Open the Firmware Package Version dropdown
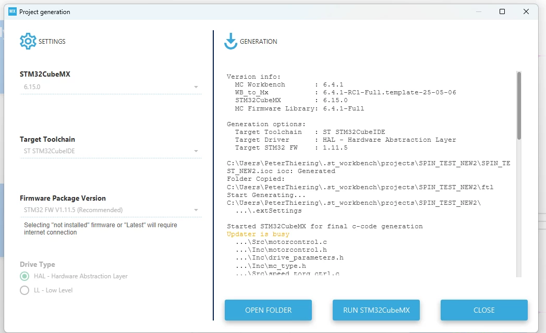Screen dimensions: 546x333 pyautogui.click(x=111, y=210)
